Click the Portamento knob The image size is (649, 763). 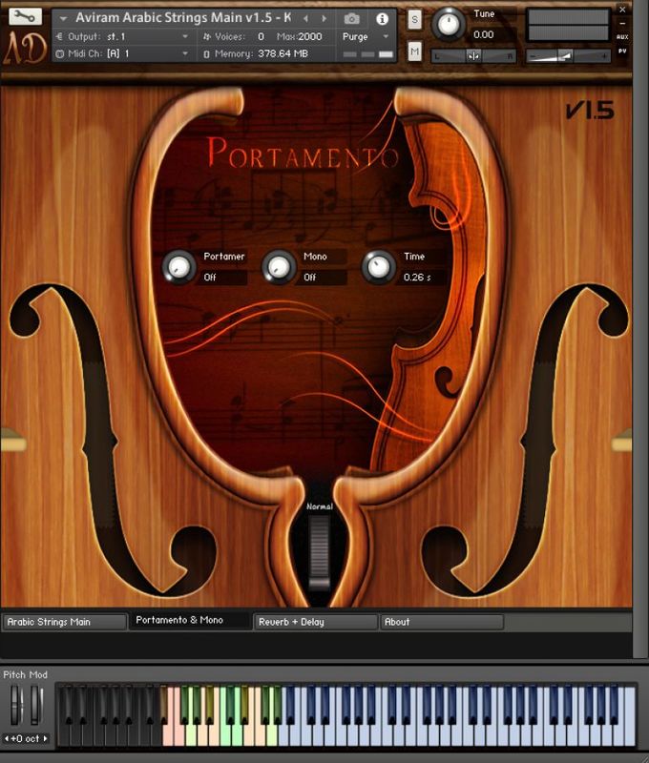click(x=178, y=267)
